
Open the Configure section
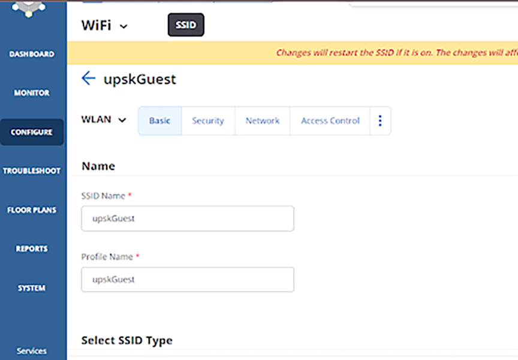point(31,132)
